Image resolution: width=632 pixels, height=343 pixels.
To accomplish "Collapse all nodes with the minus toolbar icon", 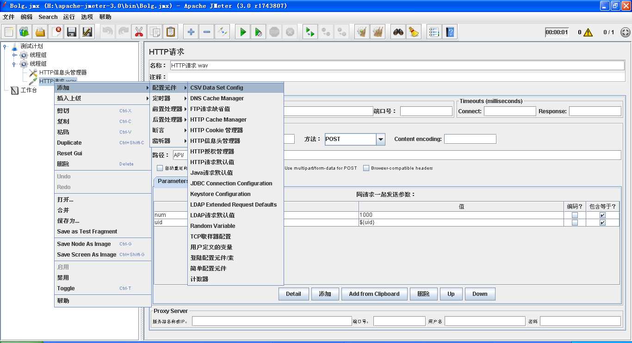I will click(207, 32).
